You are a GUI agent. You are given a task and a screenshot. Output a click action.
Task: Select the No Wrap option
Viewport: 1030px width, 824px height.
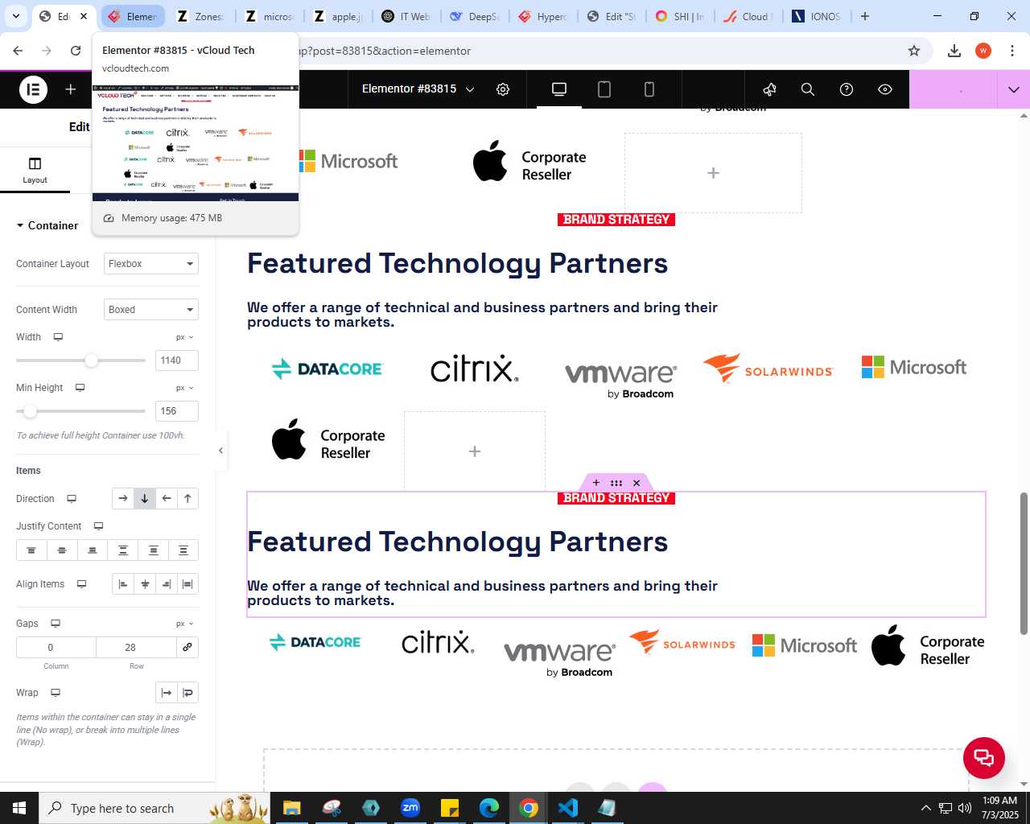tap(166, 693)
